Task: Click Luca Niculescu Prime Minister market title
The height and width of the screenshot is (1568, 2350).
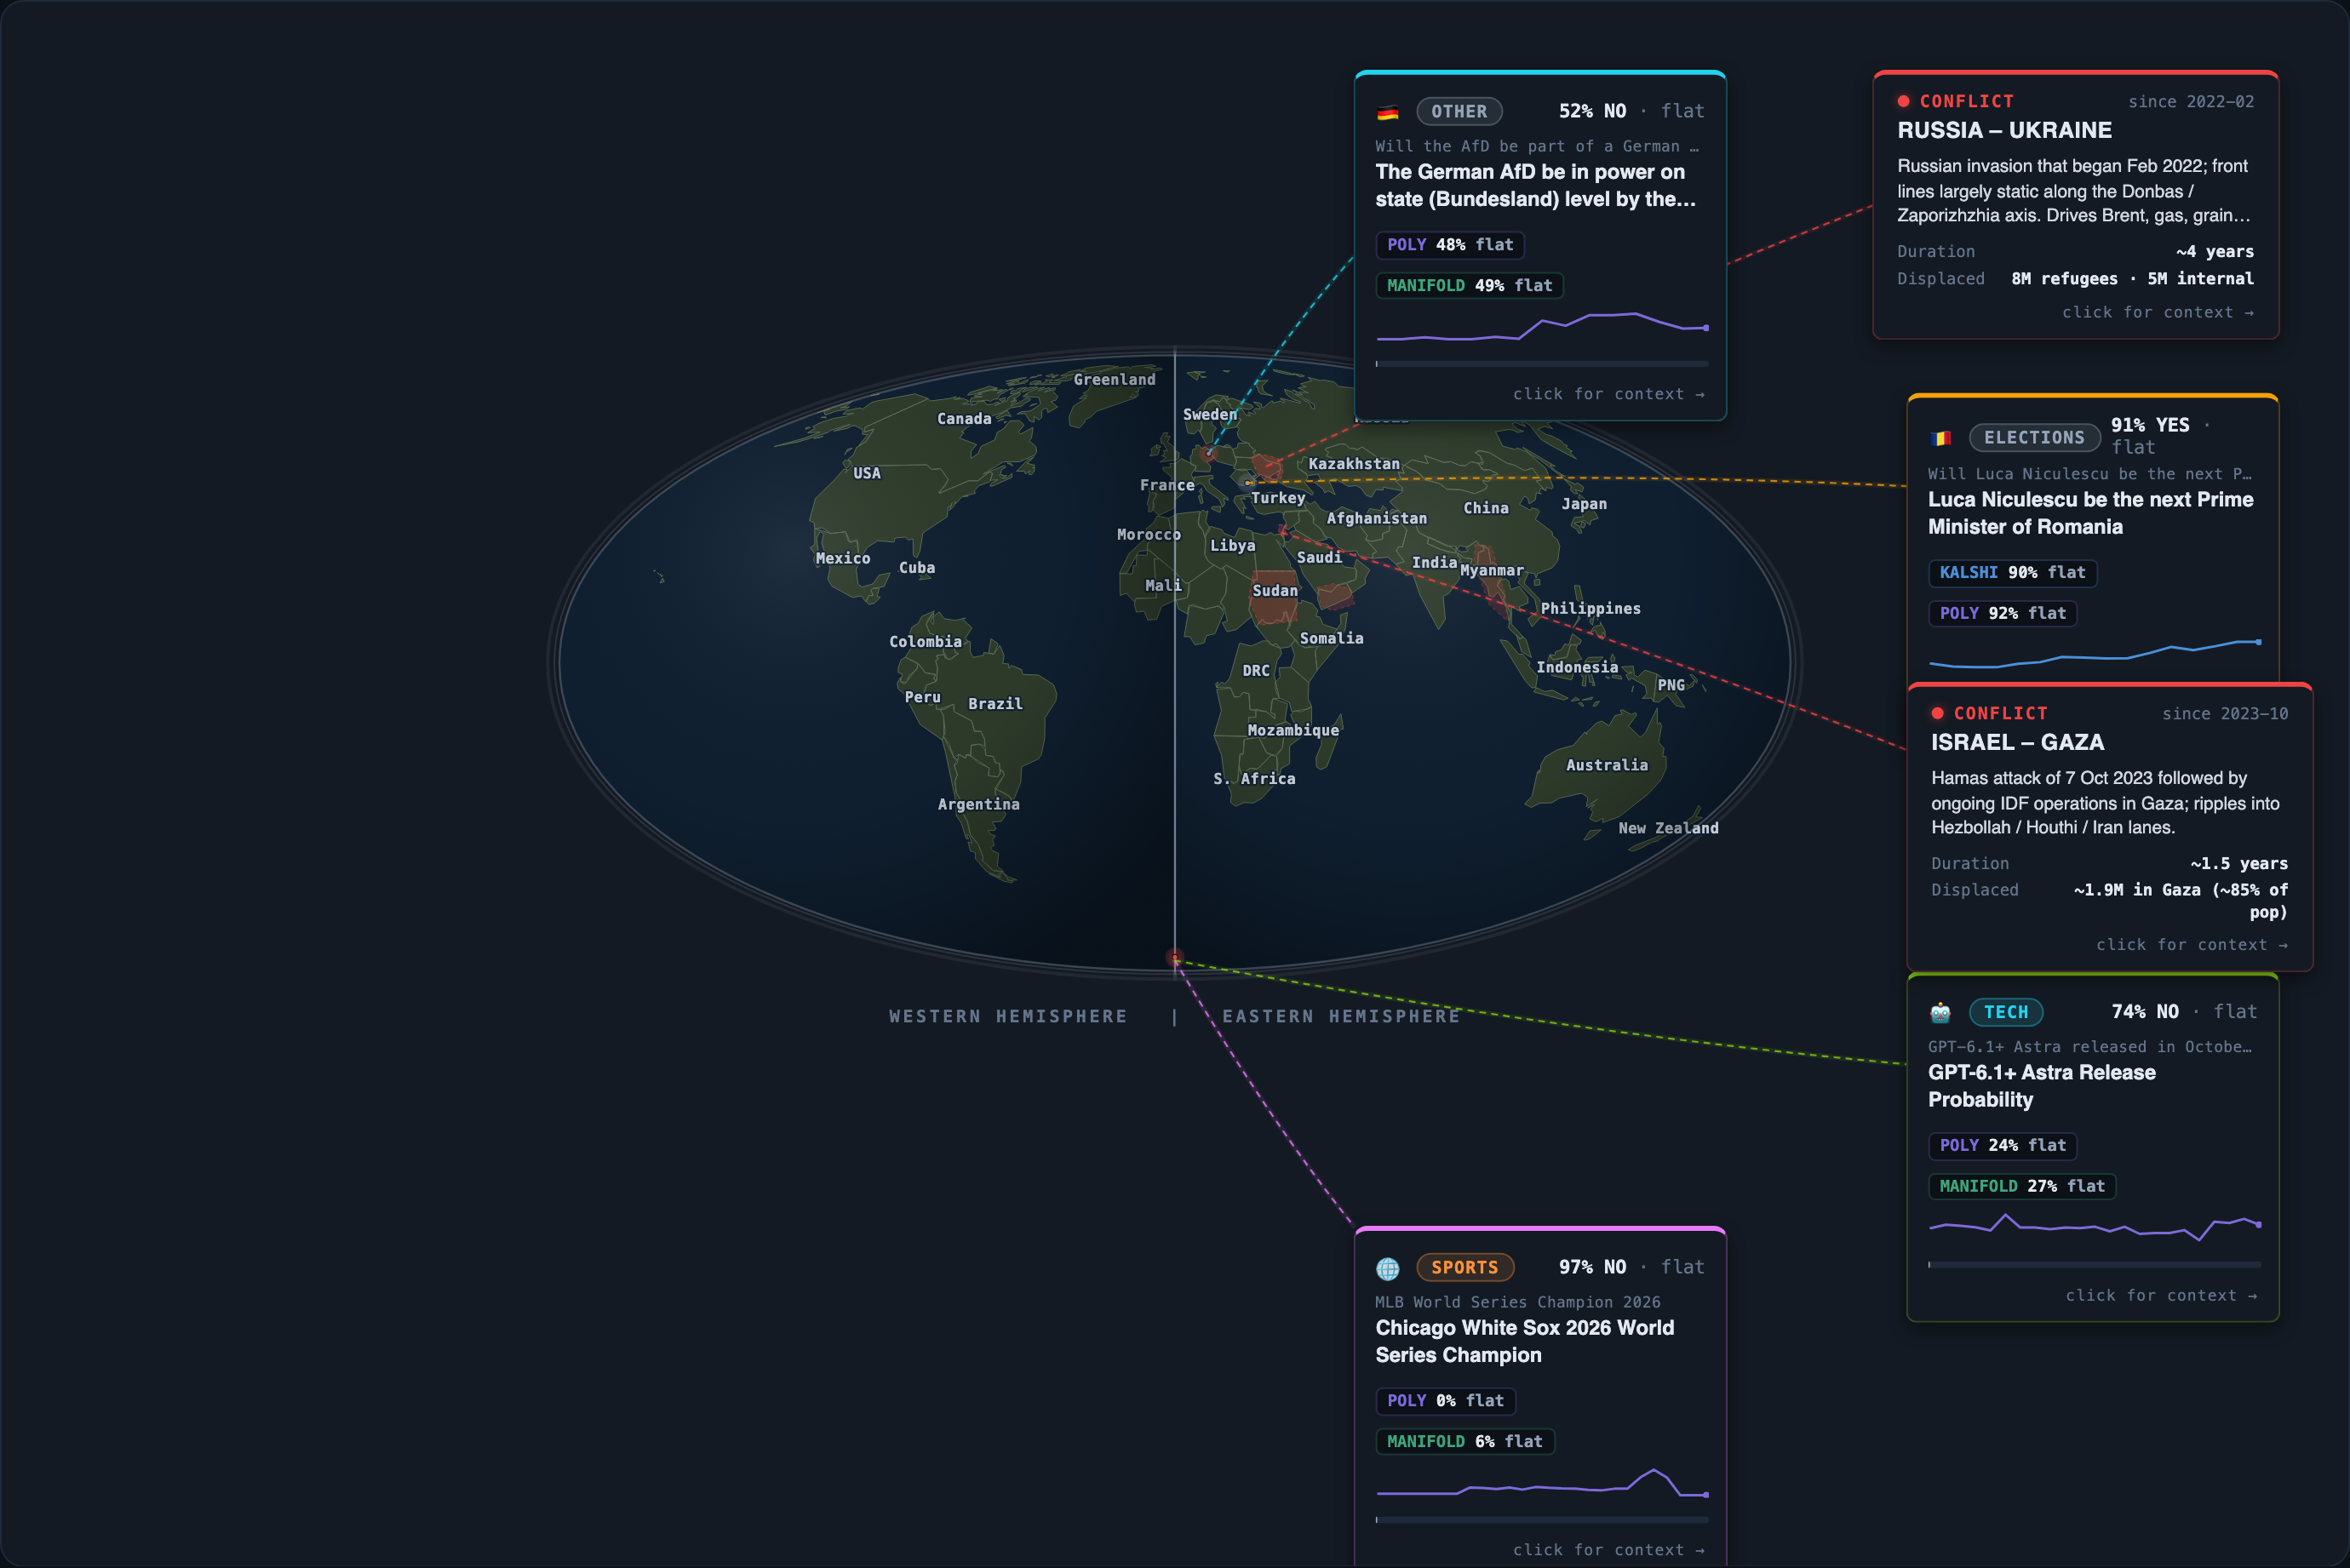Action: click(x=2090, y=513)
